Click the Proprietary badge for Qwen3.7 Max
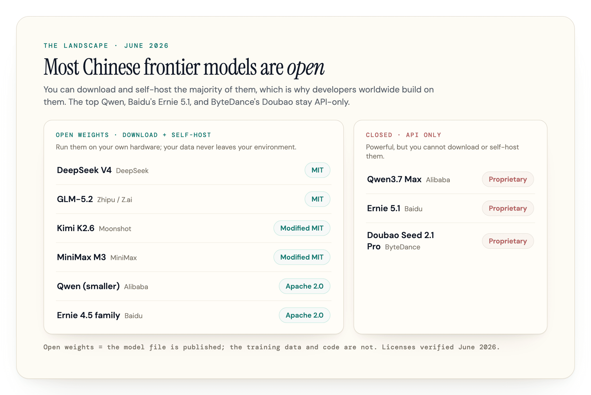The image size is (591, 395). tap(508, 179)
